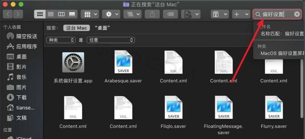Click the camera icon beside 图片

(10, 87)
